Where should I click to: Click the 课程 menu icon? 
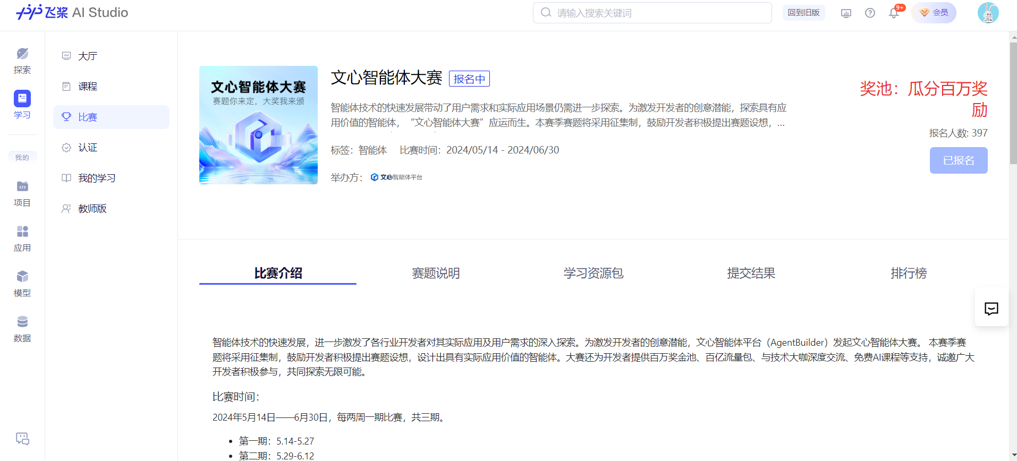click(66, 86)
